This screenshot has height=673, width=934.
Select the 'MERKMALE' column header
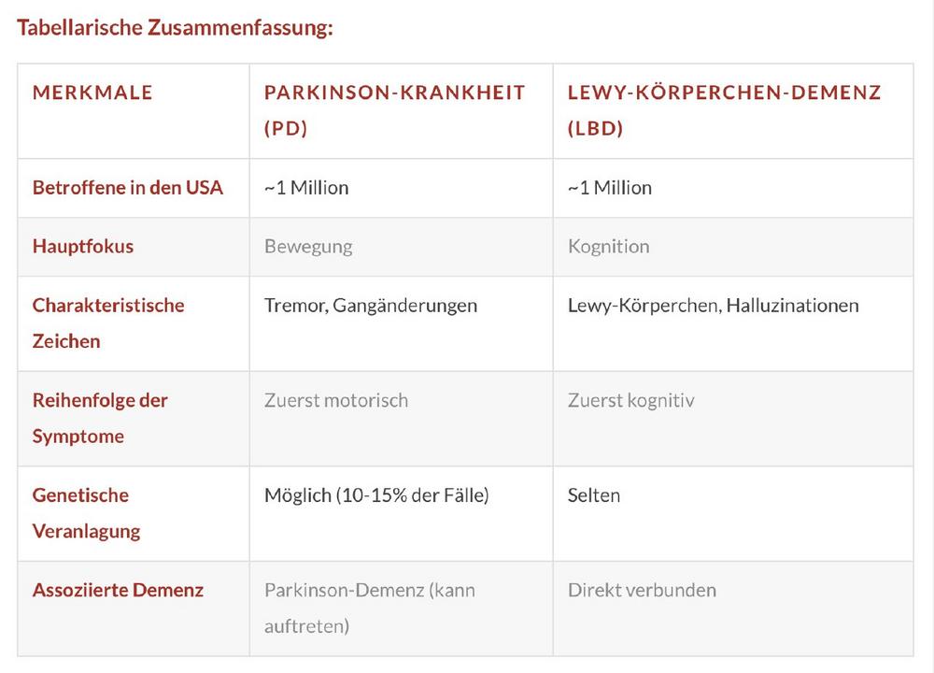[92, 93]
